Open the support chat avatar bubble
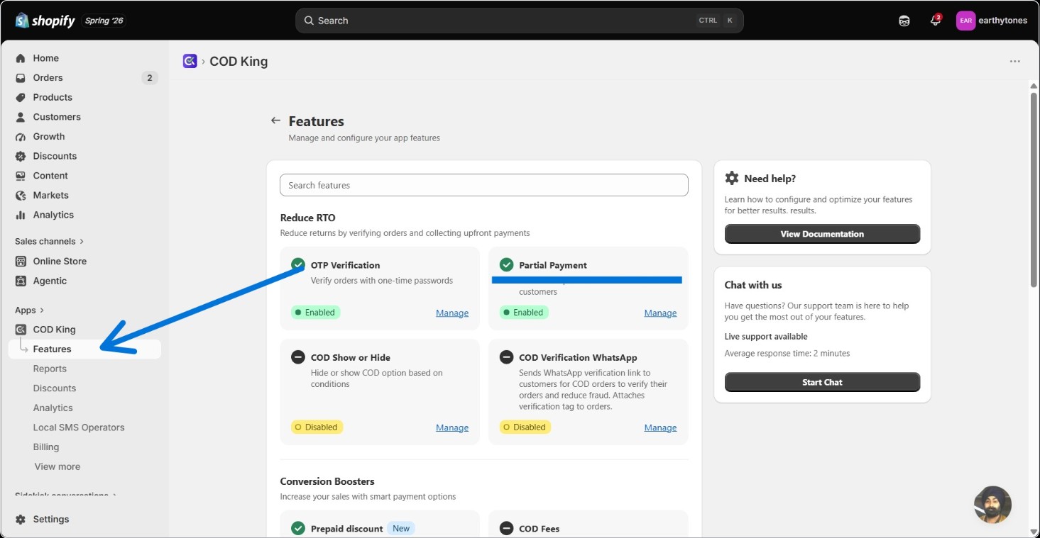Image resolution: width=1040 pixels, height=538 pixels. pyautogui.click(x=992, y=505)
